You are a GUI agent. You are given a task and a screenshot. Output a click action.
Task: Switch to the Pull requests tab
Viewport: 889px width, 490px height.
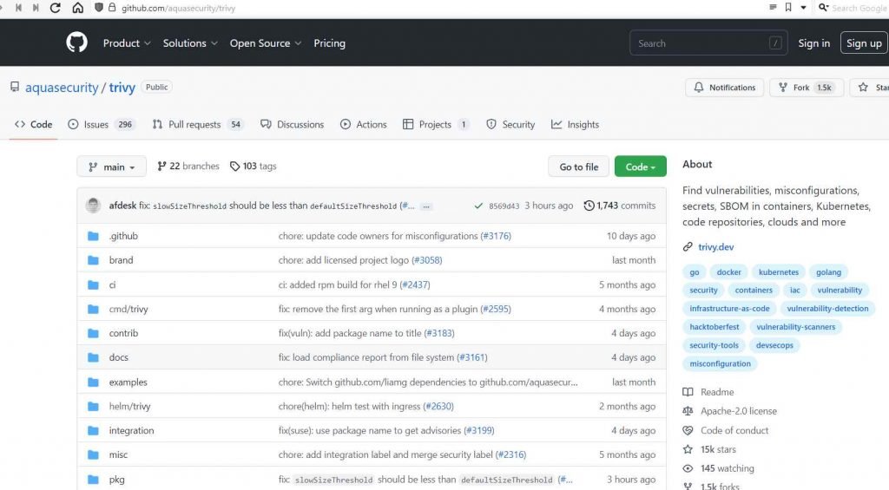[197, 125]
